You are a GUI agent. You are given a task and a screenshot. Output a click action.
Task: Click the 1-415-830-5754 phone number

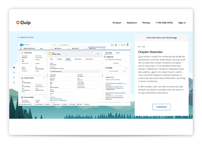pyautogui.click(x=164, y=23)
